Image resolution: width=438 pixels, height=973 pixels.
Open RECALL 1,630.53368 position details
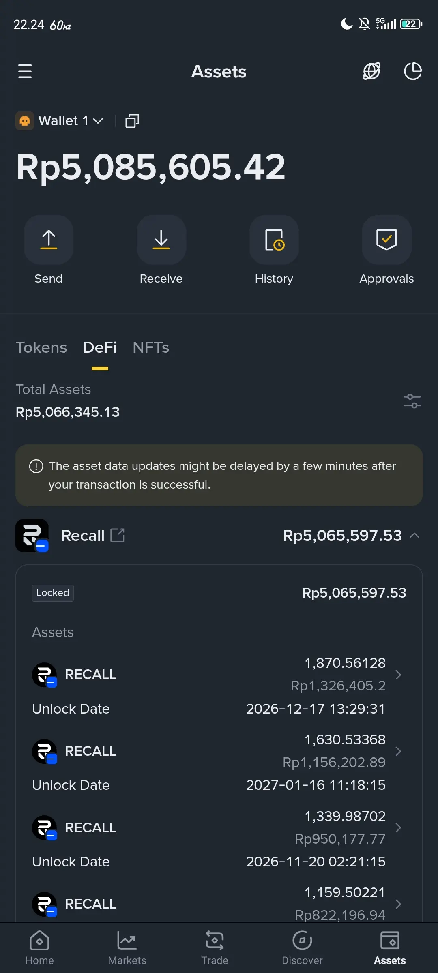(x=219, y=751)
